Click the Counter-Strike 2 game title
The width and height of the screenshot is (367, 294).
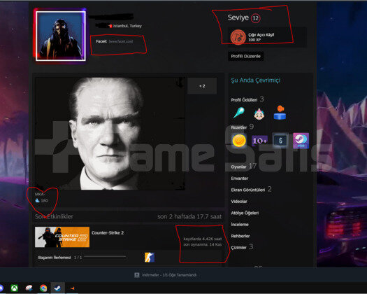108,233
